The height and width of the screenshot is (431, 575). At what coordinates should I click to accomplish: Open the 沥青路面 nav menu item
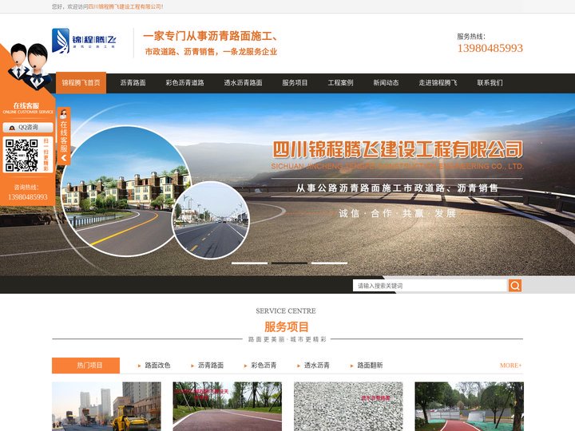(133, 83)
